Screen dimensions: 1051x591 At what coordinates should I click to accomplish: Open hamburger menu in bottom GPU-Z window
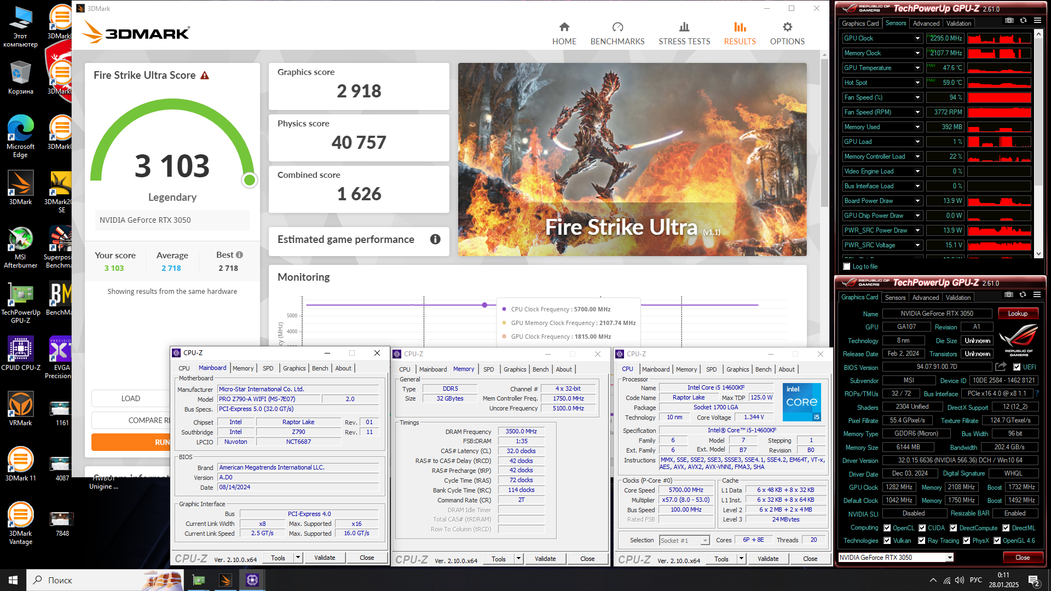(x=1037, y=295)
